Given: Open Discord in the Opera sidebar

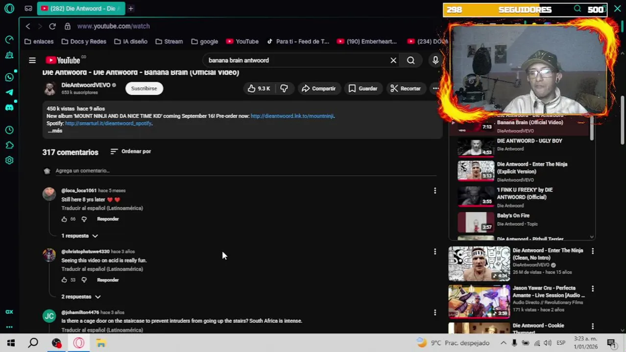Looking at the screenshot, I should [x=9, y=108].
